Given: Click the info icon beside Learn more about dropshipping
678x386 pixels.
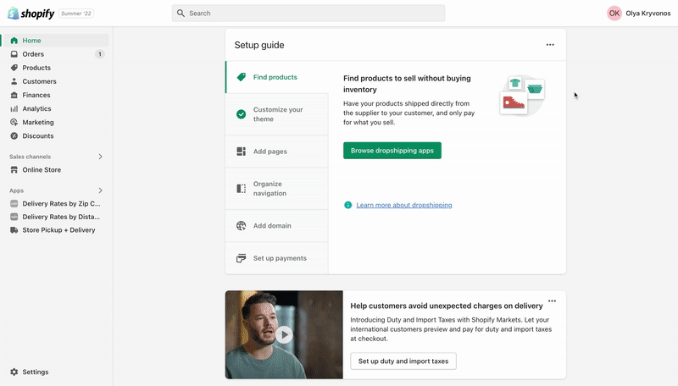Looking at the screenshot, I should (x=347, y=205).
